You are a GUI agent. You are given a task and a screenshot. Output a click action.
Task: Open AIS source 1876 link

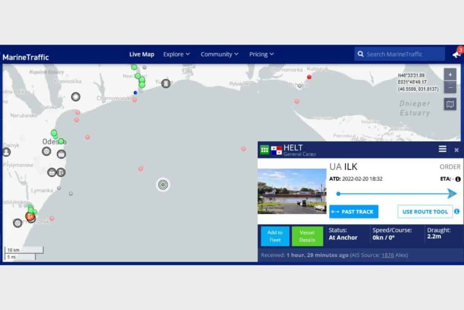[387, 255]
